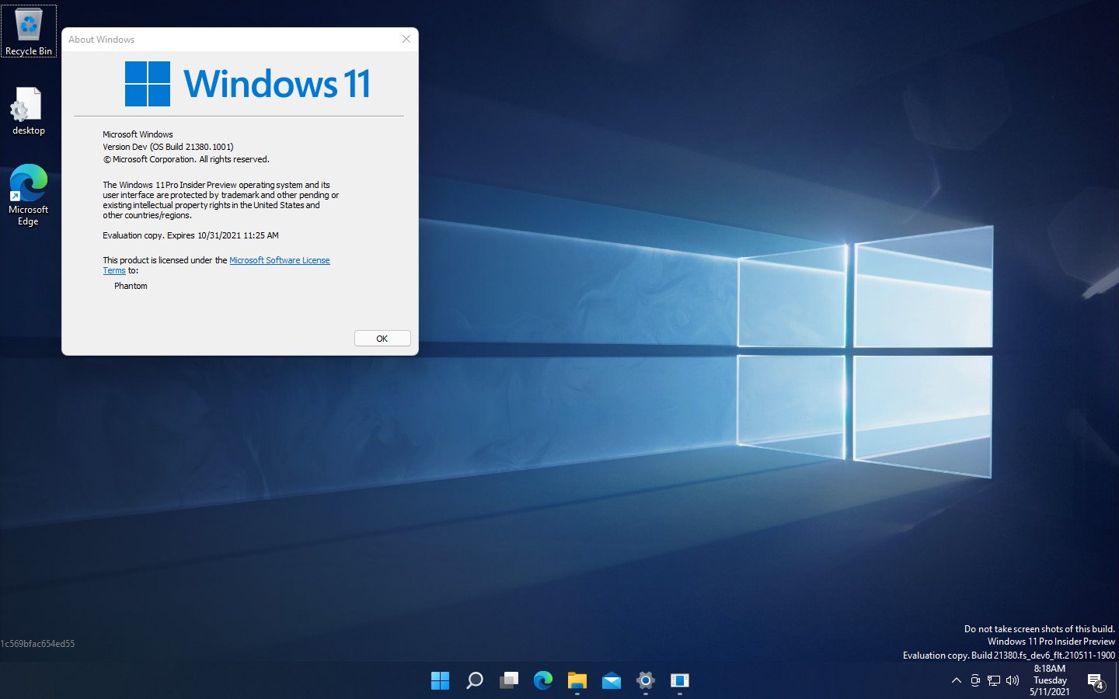Open Task View from the taskbar
1119x699 pixels.
tap(508, 680)
